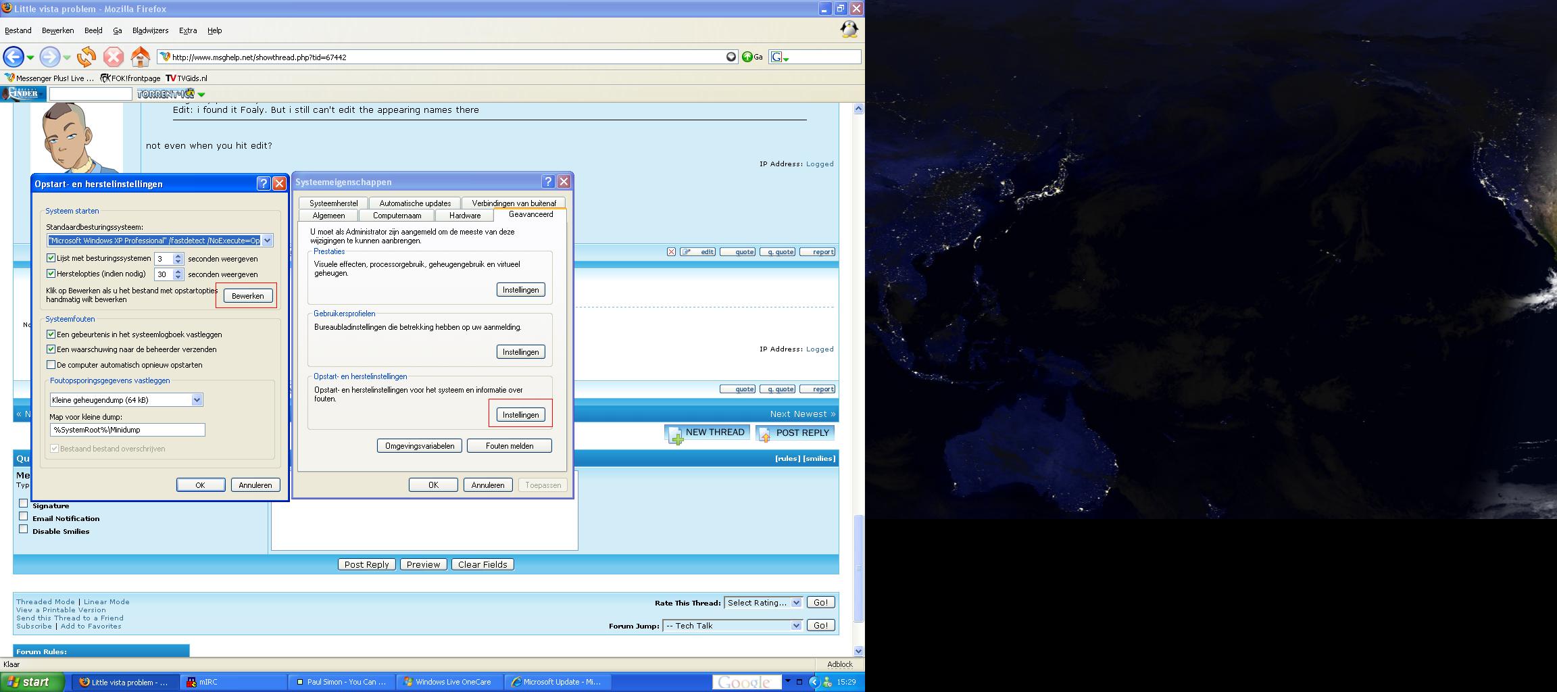1557x692 pixels.
Task: Expand the Standaardbesturingssysteem dropdown
Action: [267, 241]
